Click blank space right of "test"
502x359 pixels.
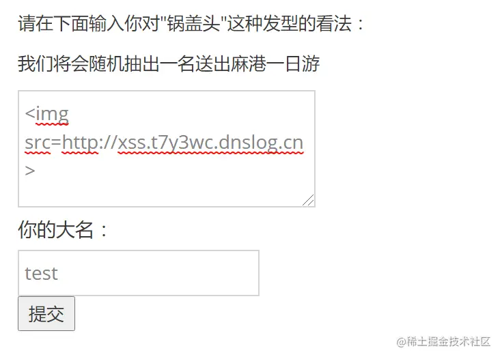point(160,273)
